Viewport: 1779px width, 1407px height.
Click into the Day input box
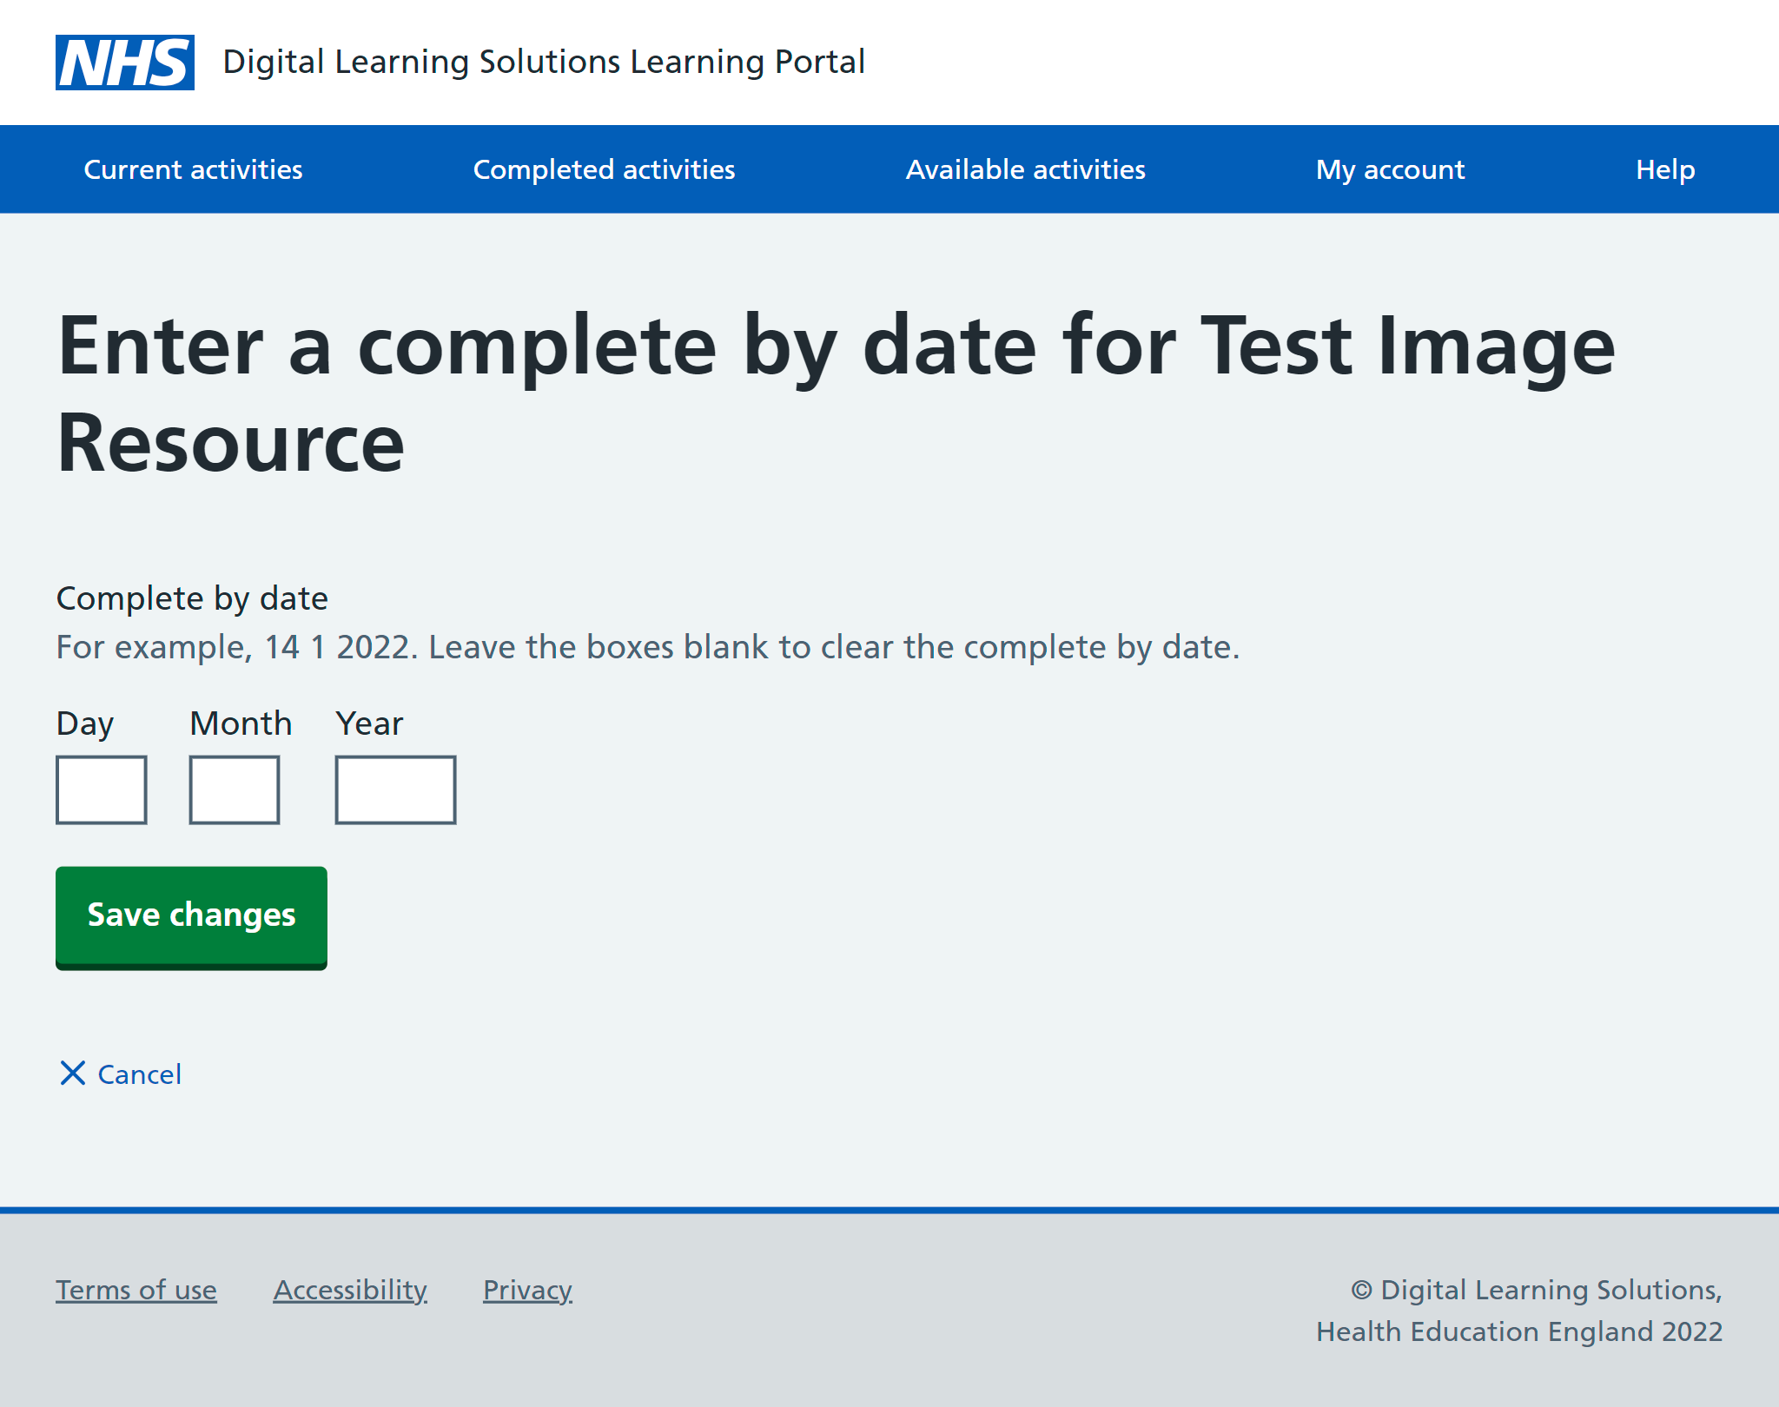tap(102, 789)
